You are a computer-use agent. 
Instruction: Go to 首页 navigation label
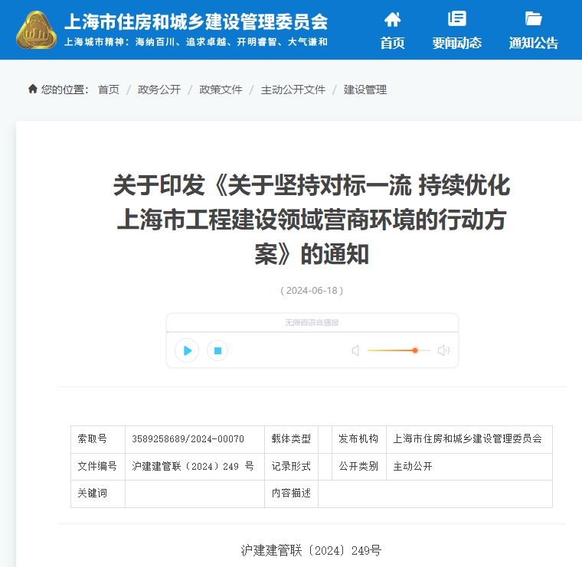click(x=392, y=43)
